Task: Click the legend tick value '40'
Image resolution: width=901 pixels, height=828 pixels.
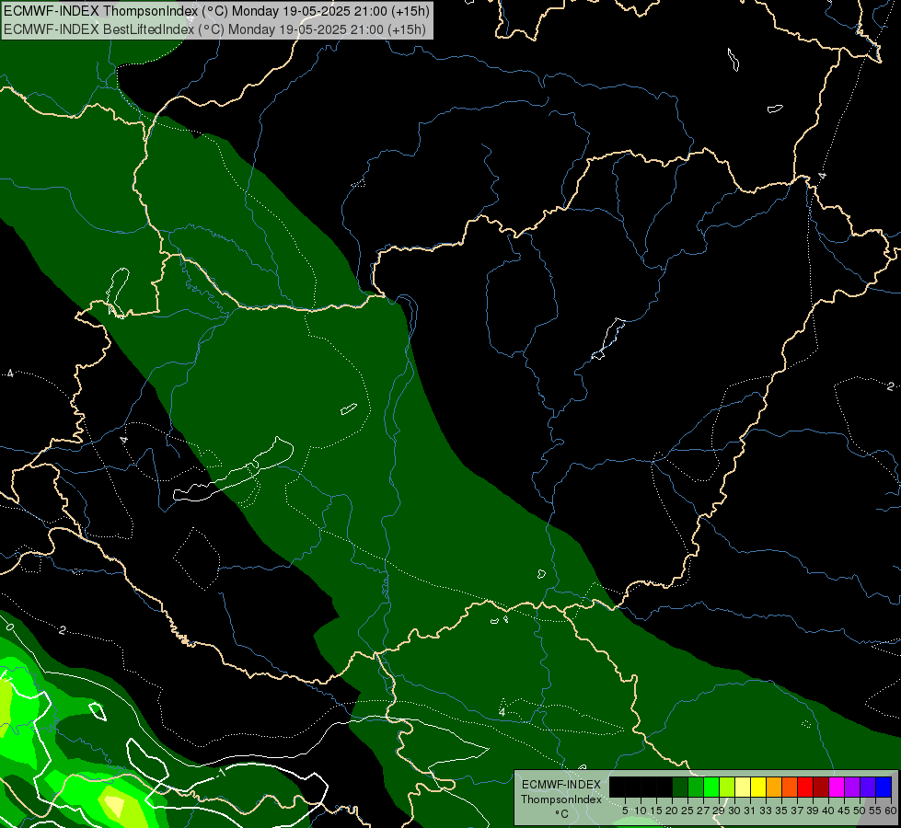Action: click(x=828, y=811)
